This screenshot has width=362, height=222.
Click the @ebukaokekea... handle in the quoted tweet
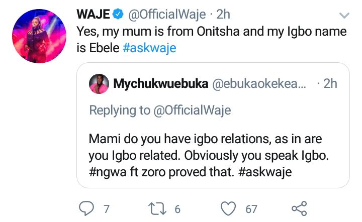pyautogui.click(x=256, y=84)
